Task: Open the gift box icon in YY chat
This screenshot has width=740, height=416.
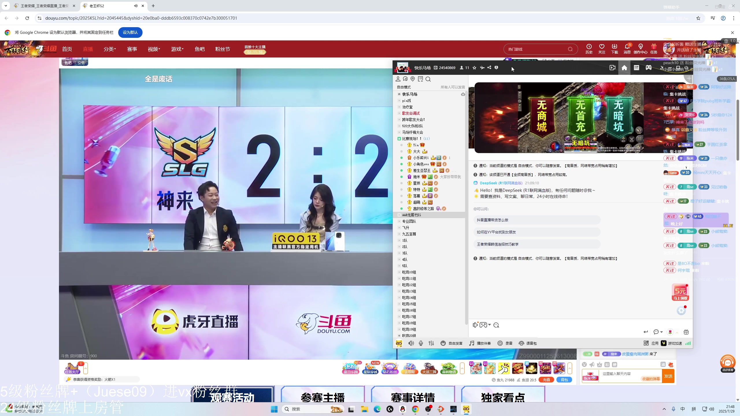Action: click(x=686, y=332)
